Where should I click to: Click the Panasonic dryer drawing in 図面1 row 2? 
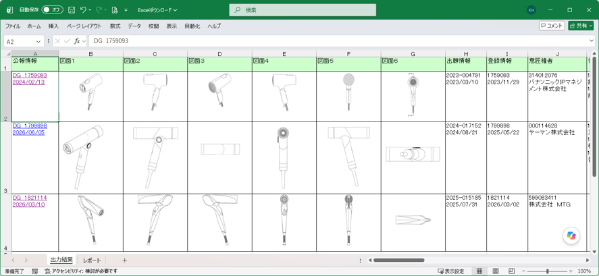coord(90,91)
